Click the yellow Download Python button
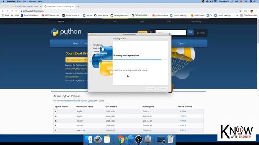 point(77,60)
